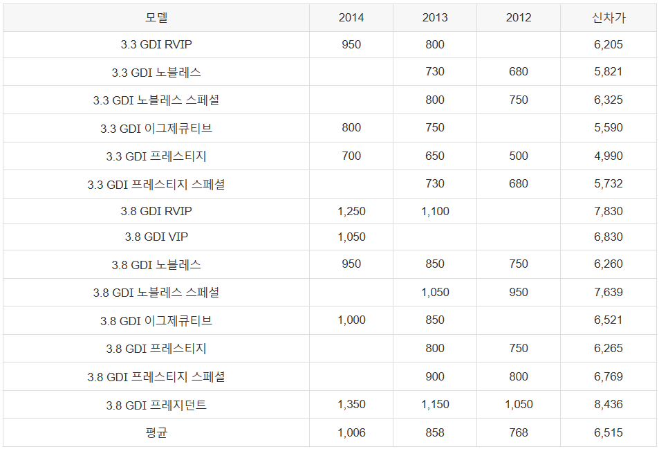The height and width of the screenshot is (449, 659).
Task: Click the 2012 column header
Action: tap(518, 18)
